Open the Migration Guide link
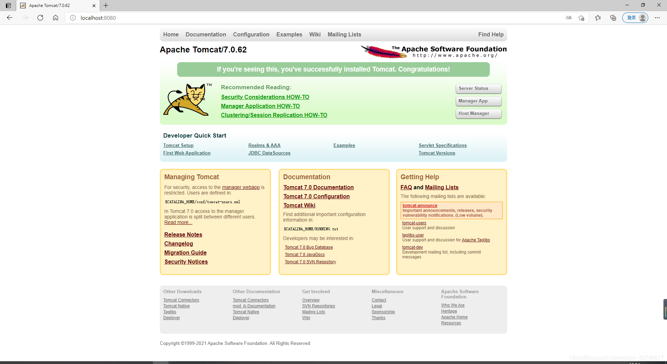The image size is (667, 364). pos(186,253)
